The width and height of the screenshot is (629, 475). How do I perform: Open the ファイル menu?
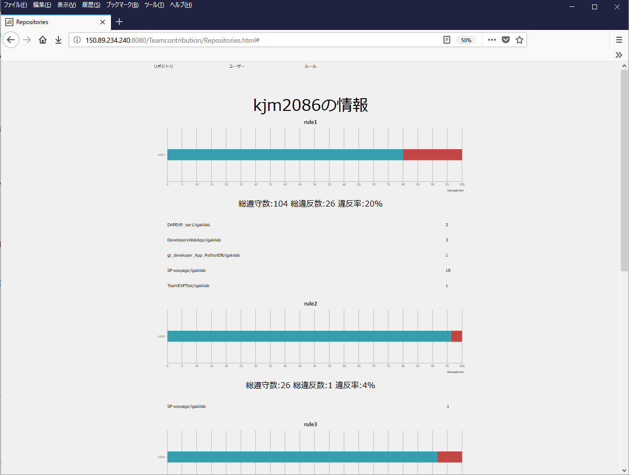(15, 5)
